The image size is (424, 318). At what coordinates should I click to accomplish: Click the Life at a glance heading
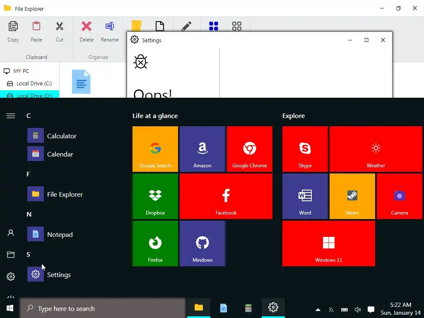pos(155,116)
